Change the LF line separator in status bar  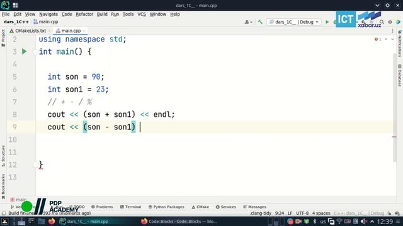point(290,213)
